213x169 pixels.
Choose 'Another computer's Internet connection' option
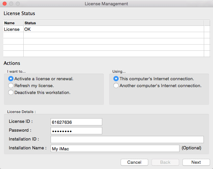coord(116,85)
